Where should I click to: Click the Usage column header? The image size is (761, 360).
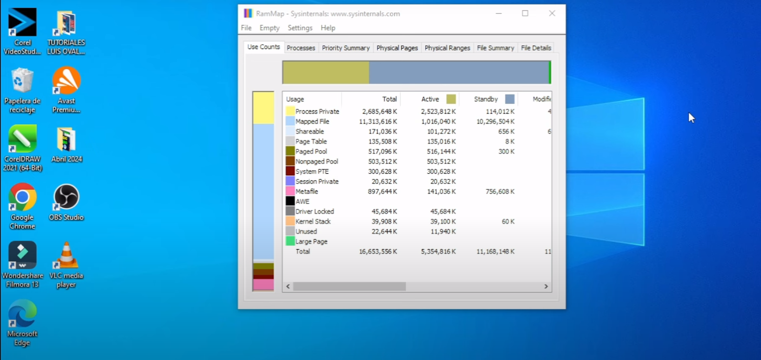(x=312, y=99)
